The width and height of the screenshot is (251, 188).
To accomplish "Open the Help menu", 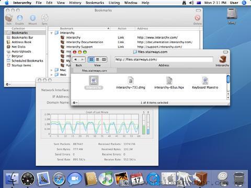I will 145,3.
